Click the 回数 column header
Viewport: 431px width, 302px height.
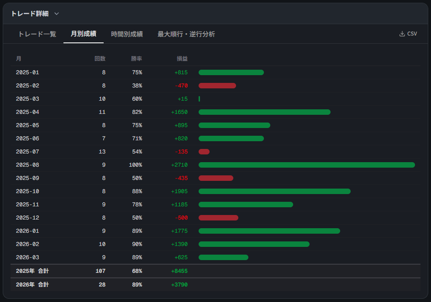pos(100,59)
